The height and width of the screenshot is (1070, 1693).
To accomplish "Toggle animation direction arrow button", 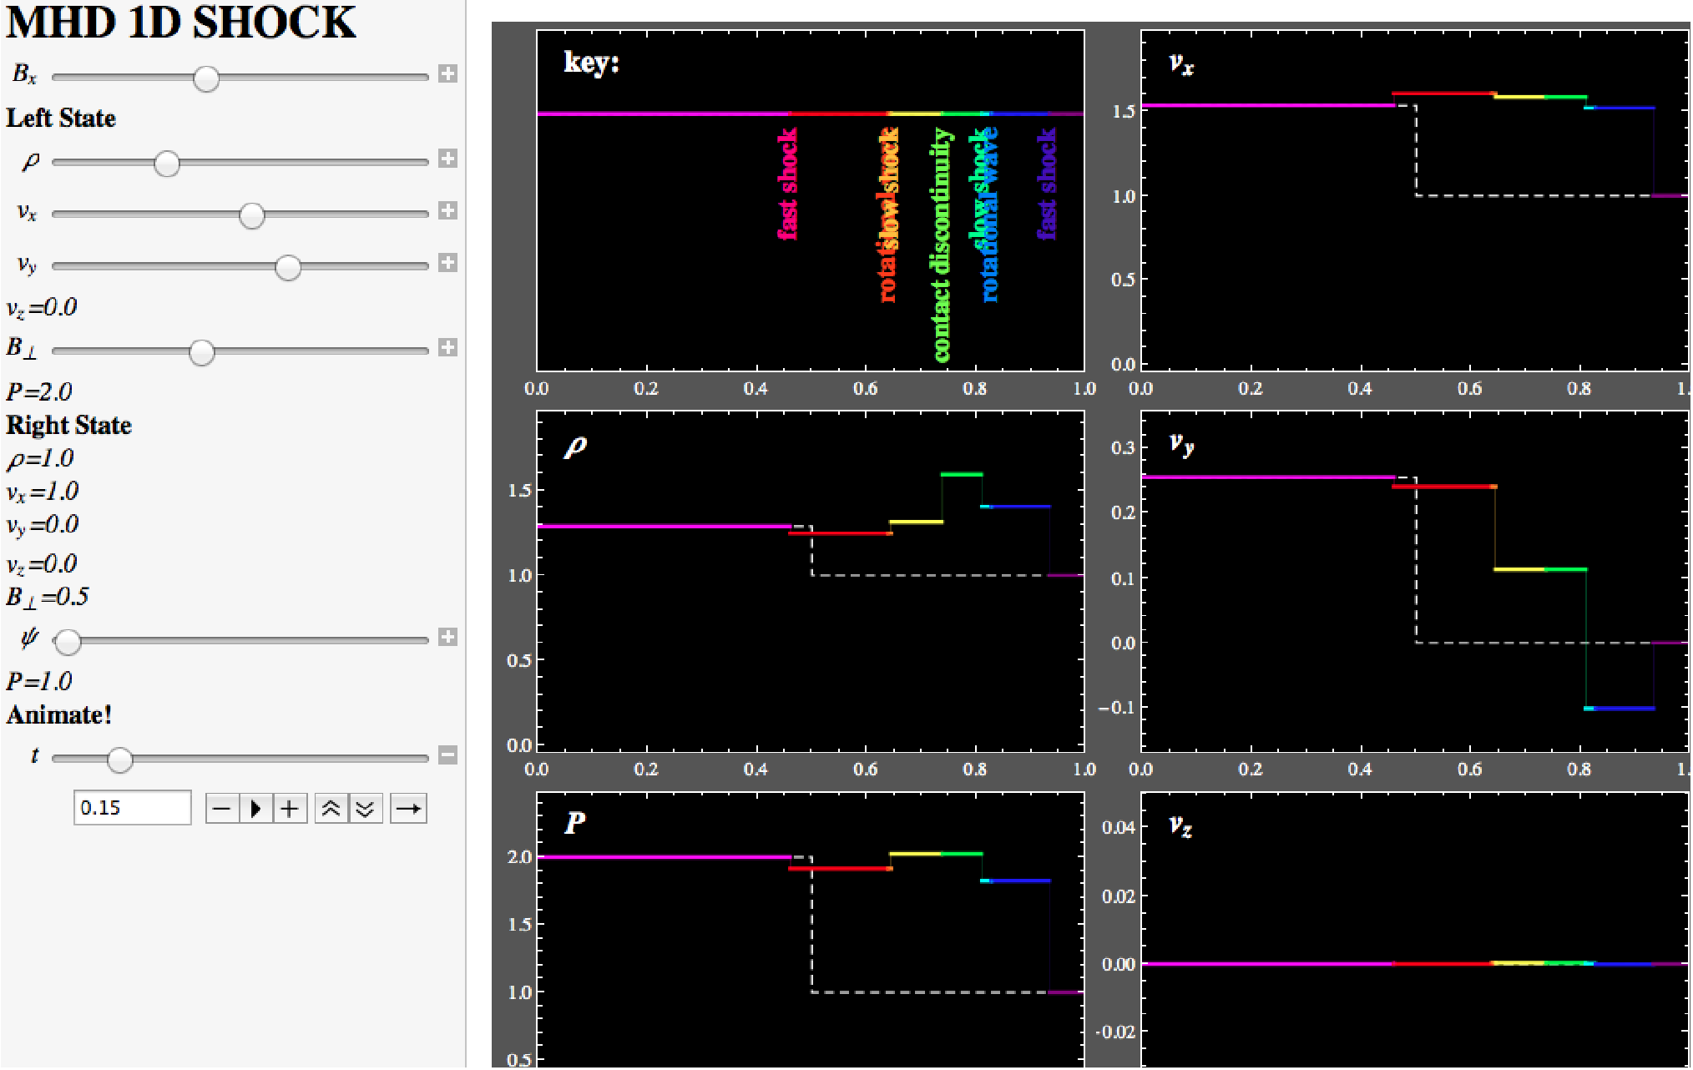I will (408, 808).
